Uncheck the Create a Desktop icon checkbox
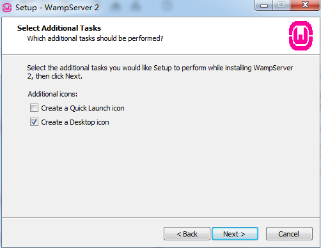321x248 pixels. coord(34,122)
